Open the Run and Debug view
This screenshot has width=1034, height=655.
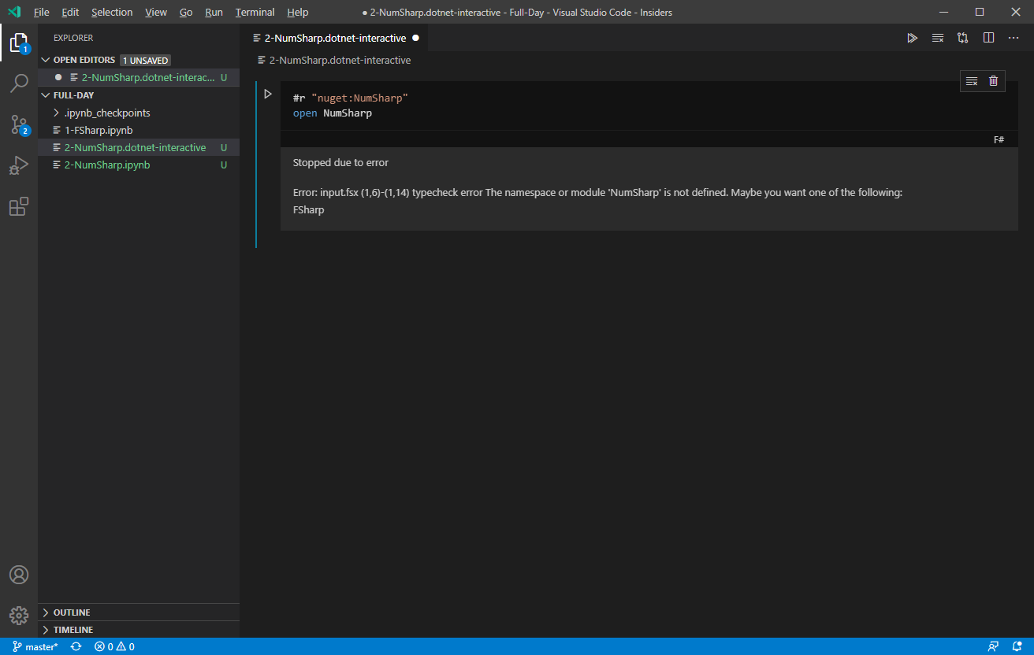point(19,165)
